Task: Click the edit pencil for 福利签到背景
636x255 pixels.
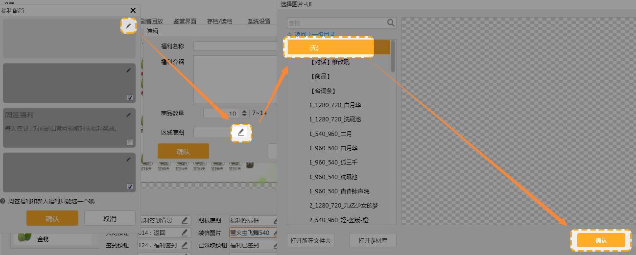Action: (x=185, y=221)
